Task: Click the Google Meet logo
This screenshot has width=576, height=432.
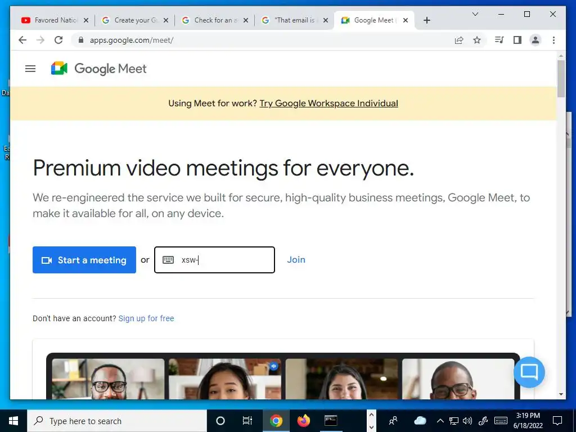Action: [x=98, y=69]
